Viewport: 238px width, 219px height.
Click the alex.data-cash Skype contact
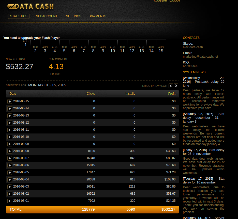click(193, 47)
